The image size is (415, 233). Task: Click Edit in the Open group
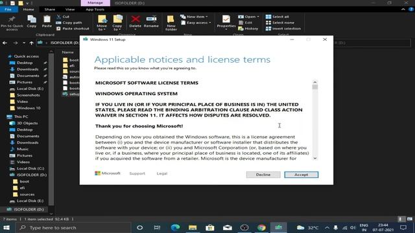tap(246, 23)
